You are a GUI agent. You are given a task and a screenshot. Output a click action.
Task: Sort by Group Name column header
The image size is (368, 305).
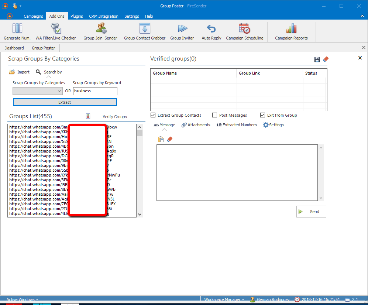193,73
